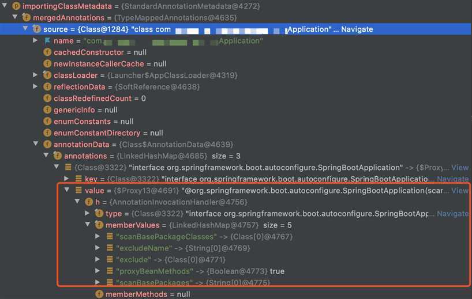Expand the reflectionData node
This screenshot has width=472, height=299.
pos(35,86)
